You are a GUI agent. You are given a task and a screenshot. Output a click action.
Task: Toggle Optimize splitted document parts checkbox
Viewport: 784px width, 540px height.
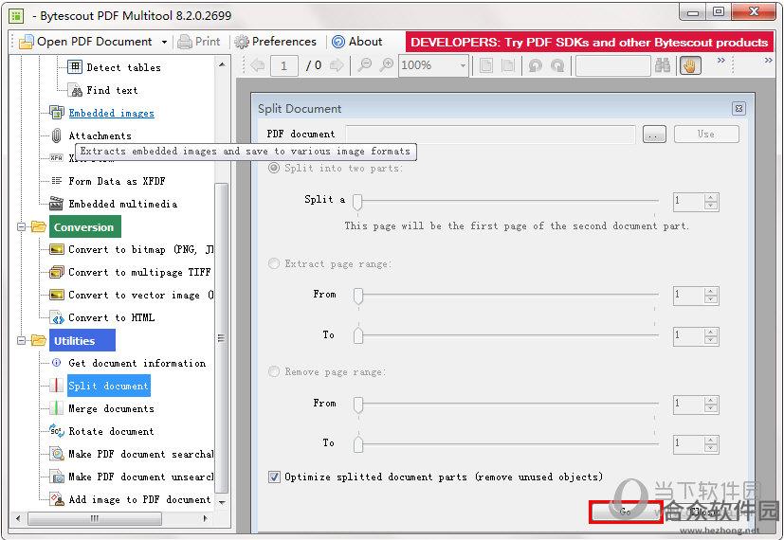[x=274, y=477]
